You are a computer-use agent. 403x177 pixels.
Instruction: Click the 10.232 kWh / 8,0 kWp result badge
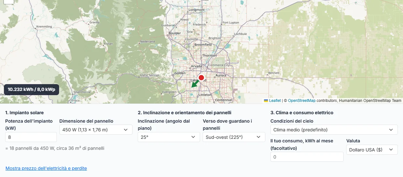(31, 90)
